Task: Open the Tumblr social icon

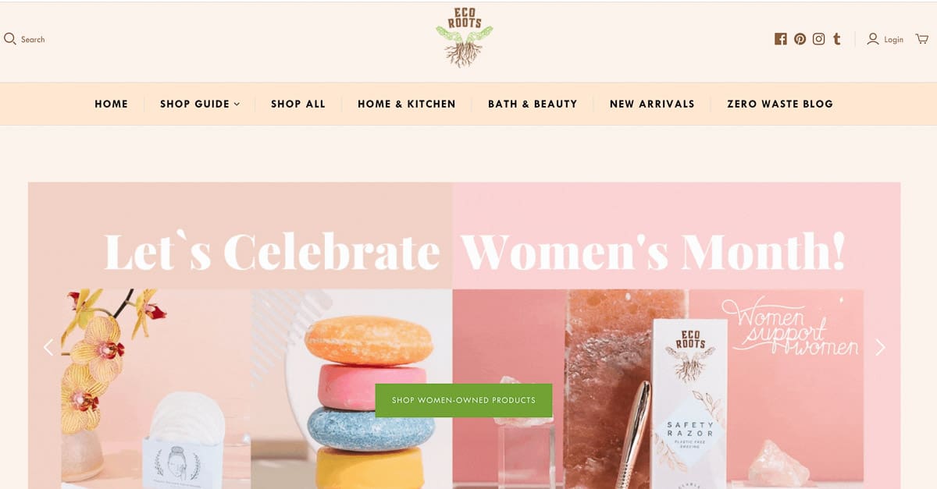Action: coord(837,39)
